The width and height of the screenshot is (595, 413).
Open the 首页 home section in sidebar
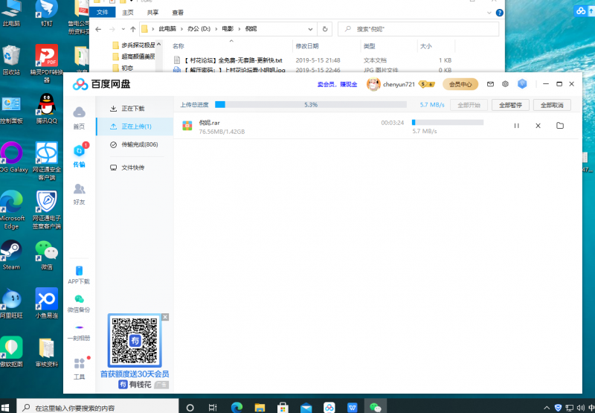[x=79, y=117]
